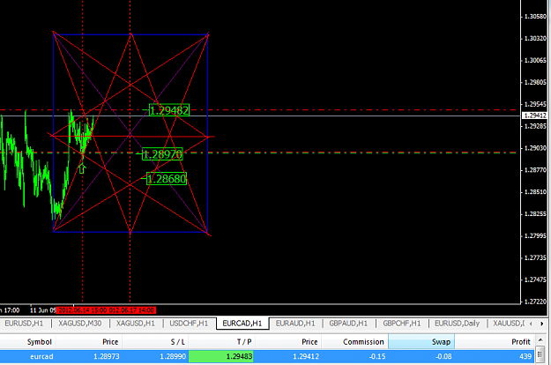Click the 1.27475 price scale value
This screenshot has width=551, height=365.
point(535,279)
